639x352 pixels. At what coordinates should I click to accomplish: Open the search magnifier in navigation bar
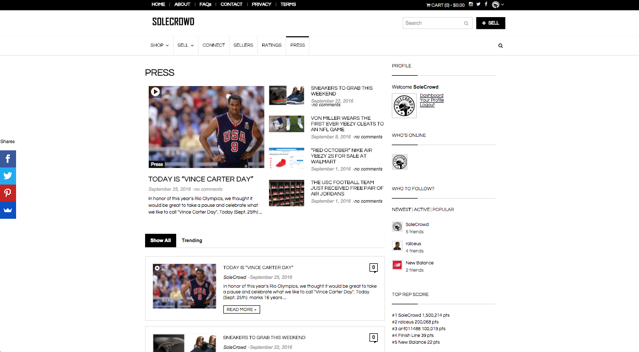[501, 46]
